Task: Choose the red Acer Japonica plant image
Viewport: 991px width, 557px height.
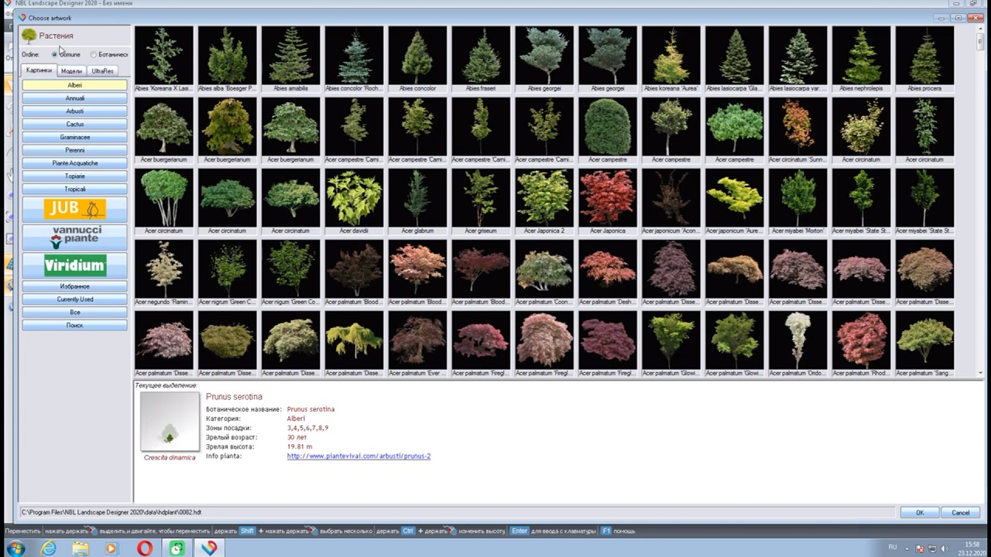Action: click(x=608, y=198)
